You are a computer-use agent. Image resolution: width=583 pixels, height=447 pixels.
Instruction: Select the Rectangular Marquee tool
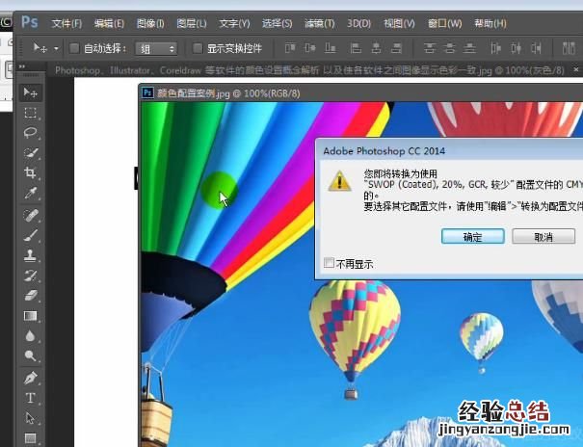coord(31,113)
